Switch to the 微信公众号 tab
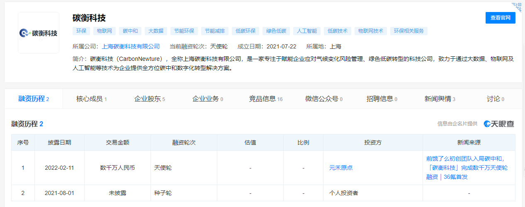Image resolution: width=525 pixels, height=207 pixels. (x=324, y=99)
